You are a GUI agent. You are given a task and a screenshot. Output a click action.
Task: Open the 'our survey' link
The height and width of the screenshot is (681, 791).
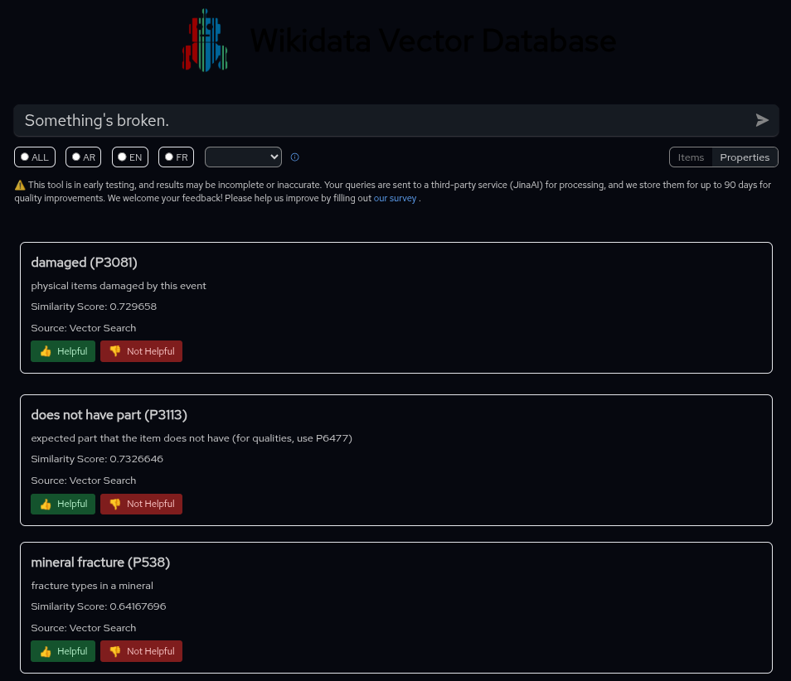pyautogui.click(x=395, y=199)
